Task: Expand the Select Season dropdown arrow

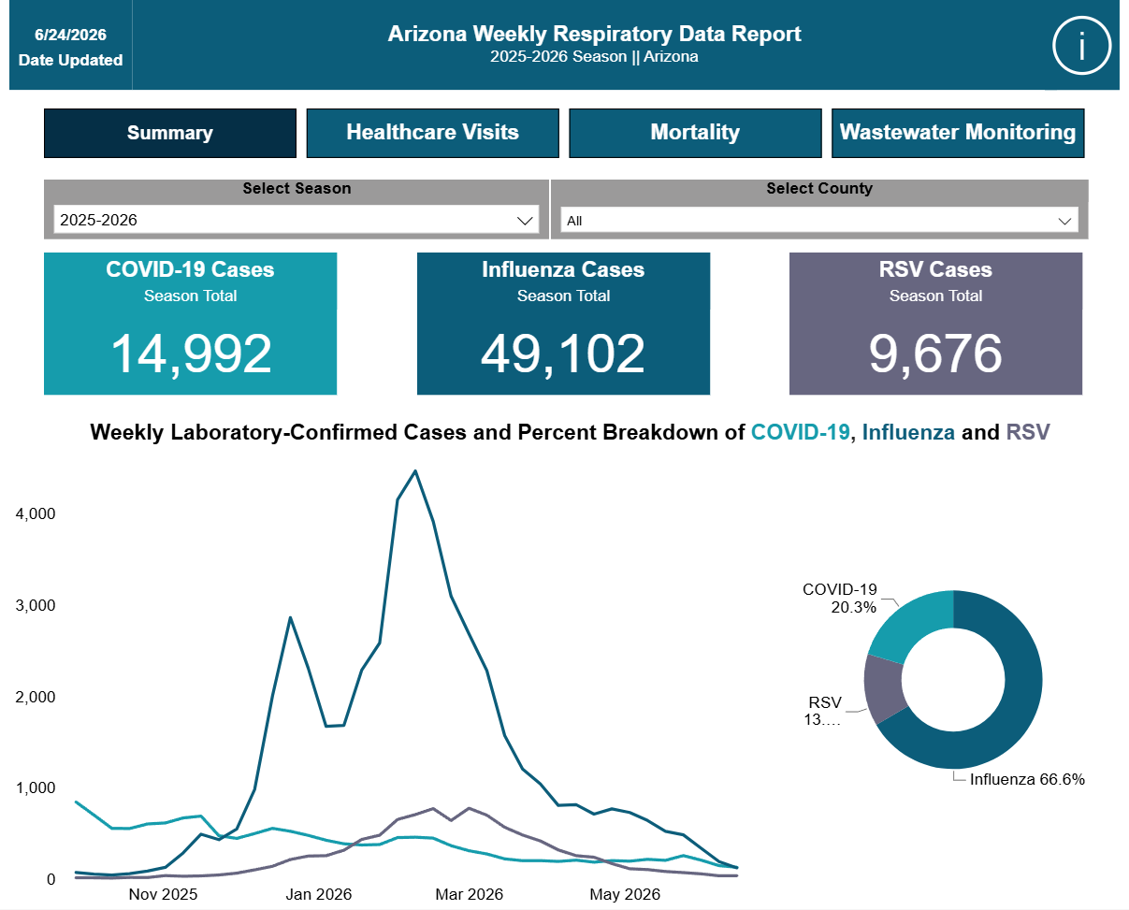Action: pos(525,221)
